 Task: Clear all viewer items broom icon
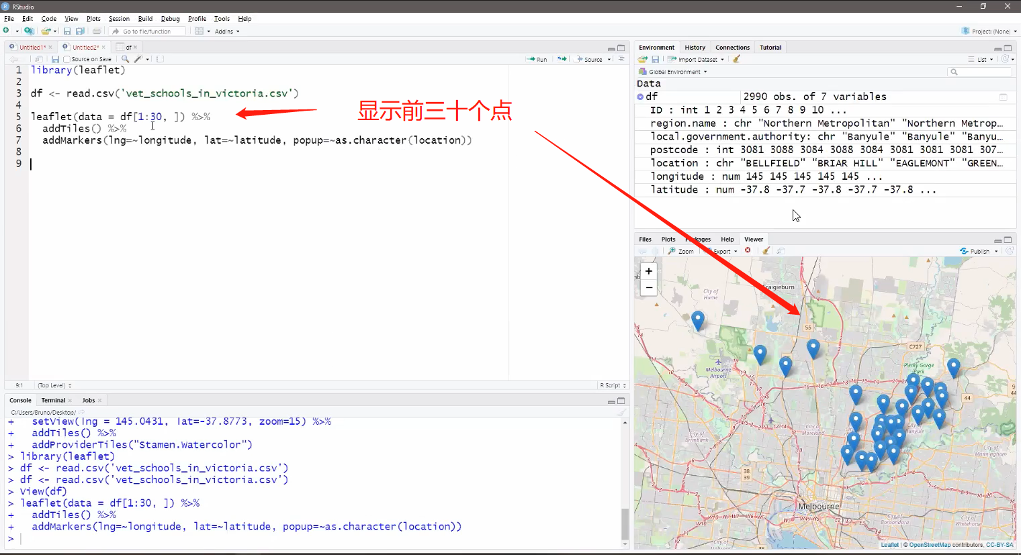point(766,251)
